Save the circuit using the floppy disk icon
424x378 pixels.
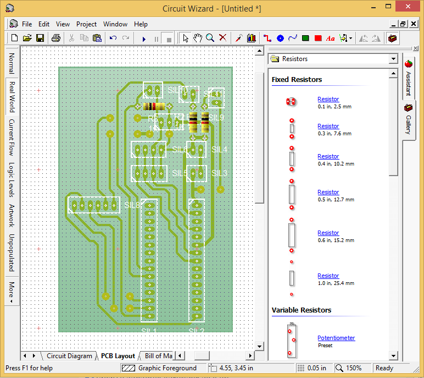tap(40, 38)
